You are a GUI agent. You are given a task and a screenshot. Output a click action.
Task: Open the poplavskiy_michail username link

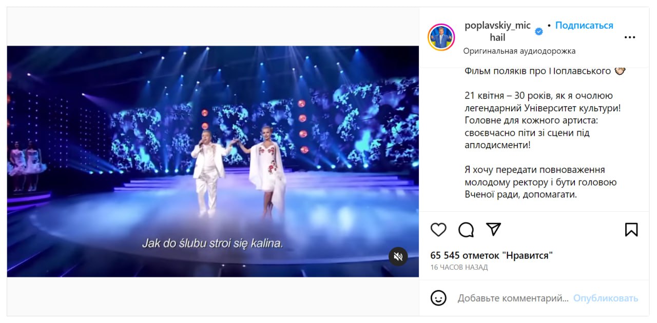pos(497,31)
